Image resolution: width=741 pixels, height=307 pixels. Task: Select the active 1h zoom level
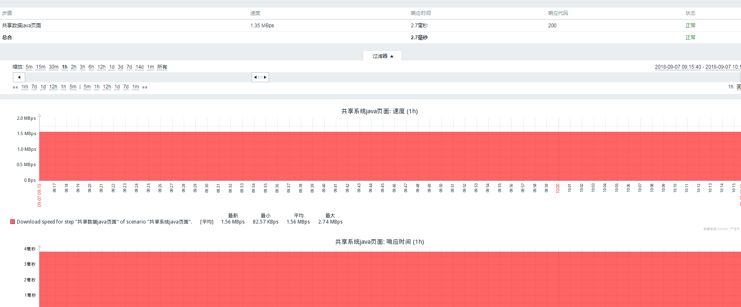[65, 67]
